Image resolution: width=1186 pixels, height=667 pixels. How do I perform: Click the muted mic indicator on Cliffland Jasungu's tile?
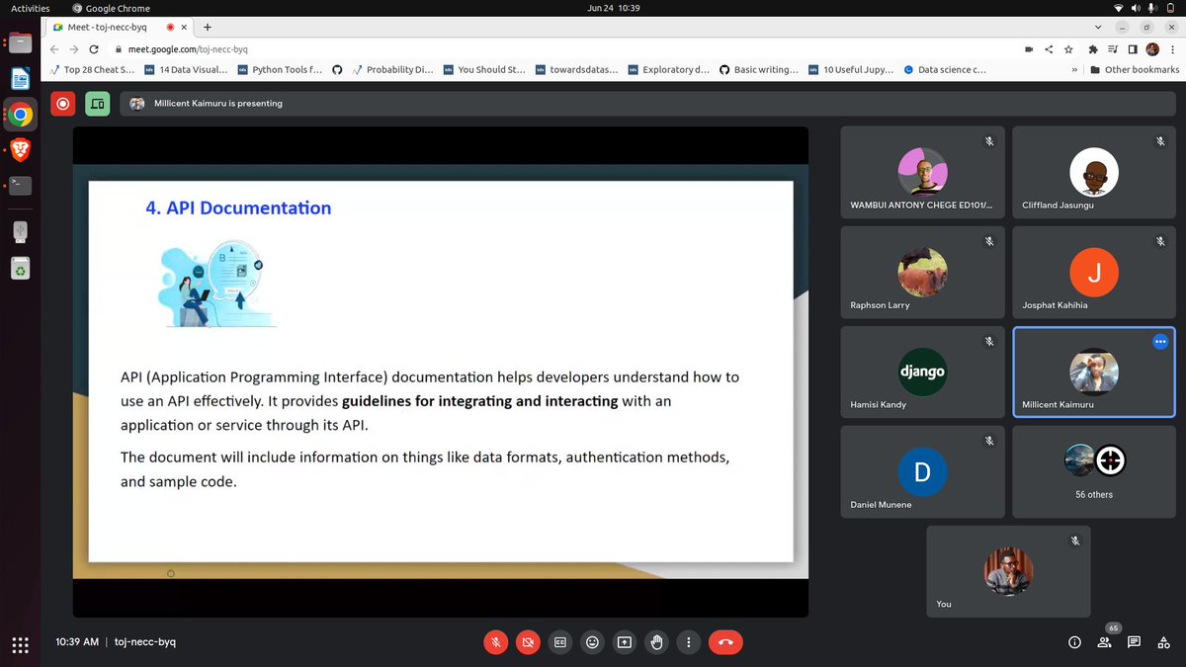coord(1160,140)
